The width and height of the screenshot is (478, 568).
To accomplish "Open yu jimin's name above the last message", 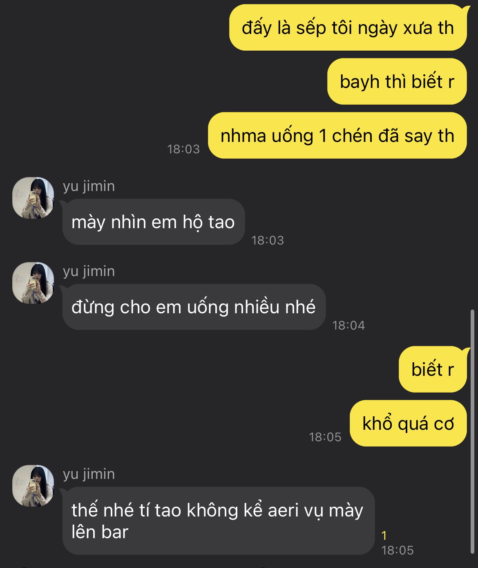I will (89, 474).
